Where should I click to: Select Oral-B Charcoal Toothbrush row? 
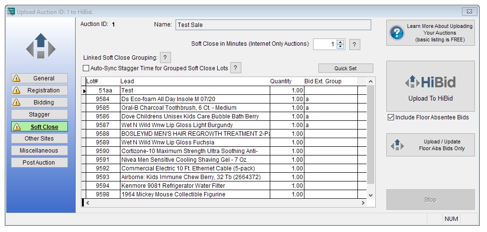224,108
